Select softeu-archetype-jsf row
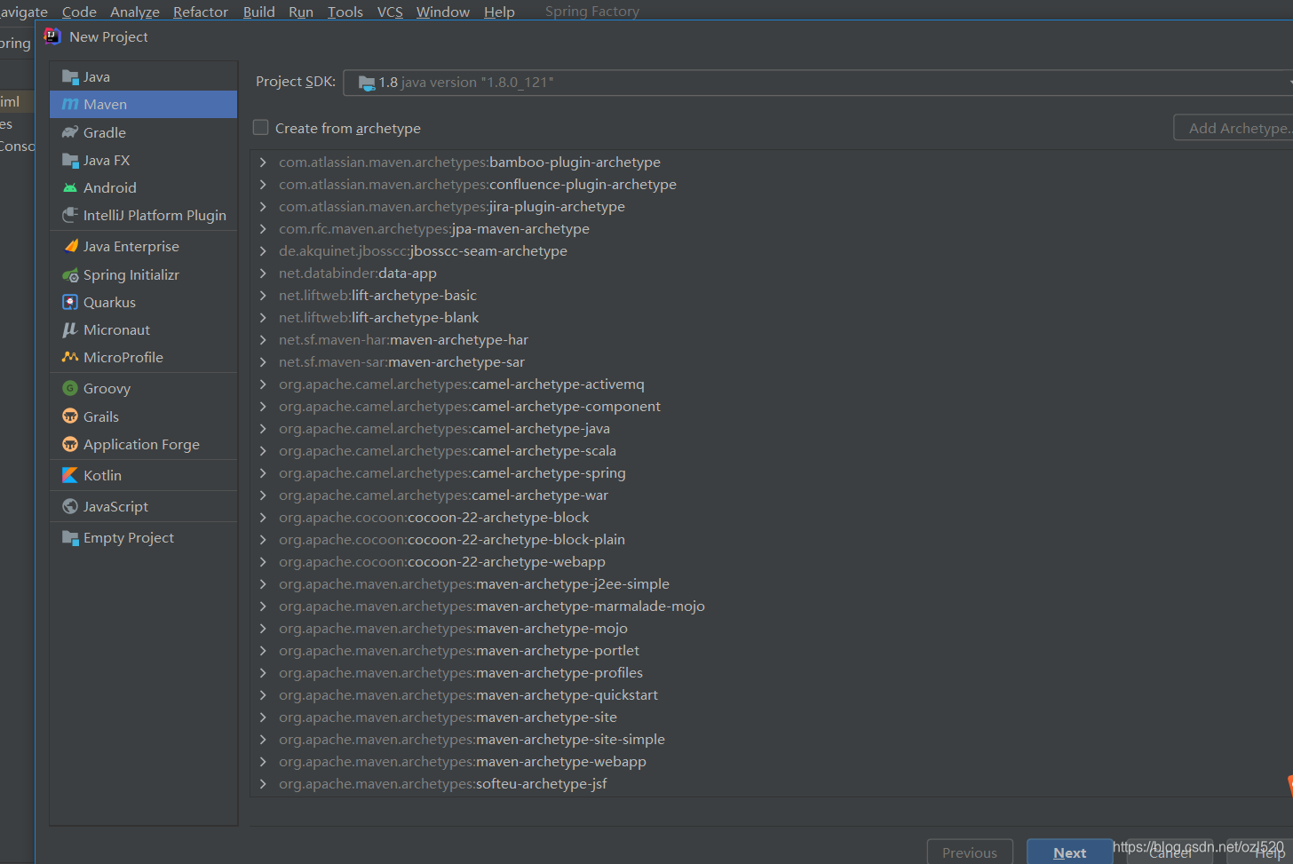This screenshot has height=864, width=1293. 771,784
